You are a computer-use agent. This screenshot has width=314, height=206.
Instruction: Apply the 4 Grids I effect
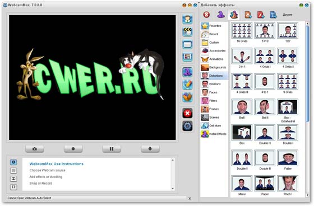click(265, 56)
